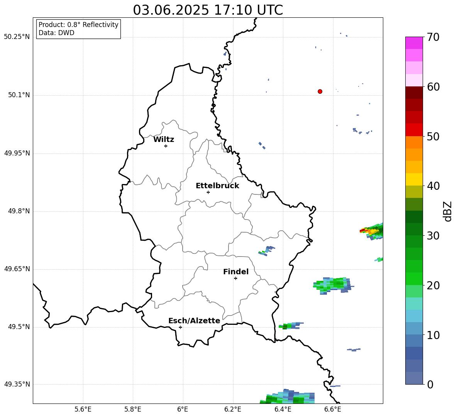Click the small blue echo northeast of Findel

click(x=266, y=251)
